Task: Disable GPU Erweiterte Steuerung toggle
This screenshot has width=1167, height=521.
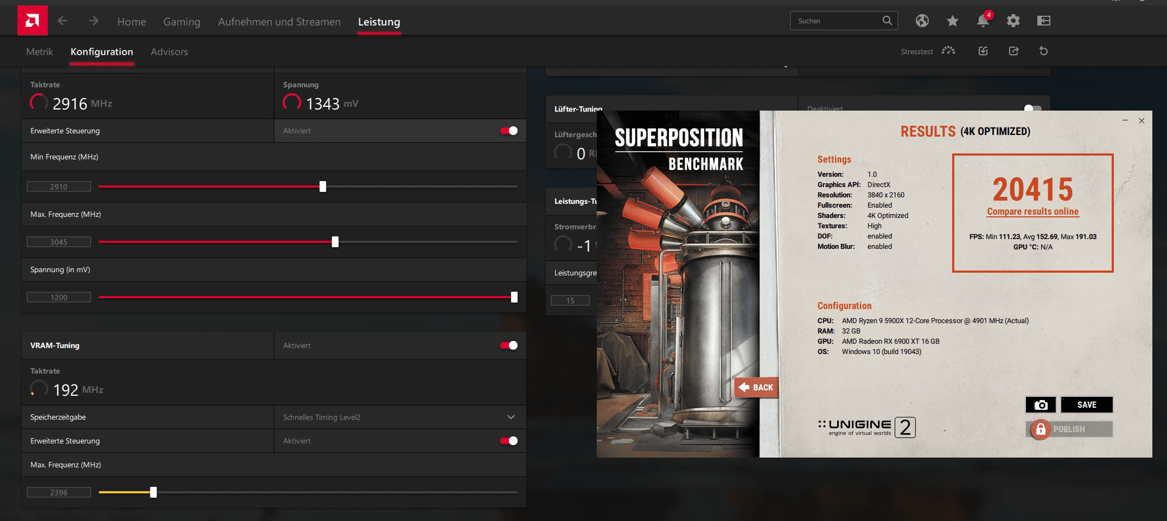Action: (x=509, y=131)
